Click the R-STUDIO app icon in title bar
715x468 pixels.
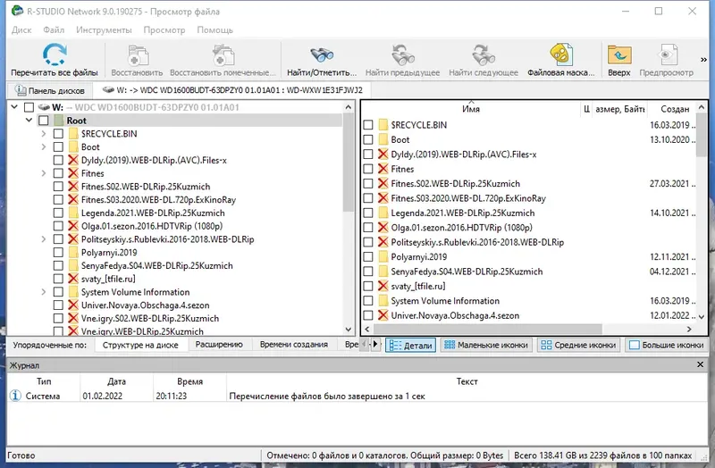pos(17,11)
